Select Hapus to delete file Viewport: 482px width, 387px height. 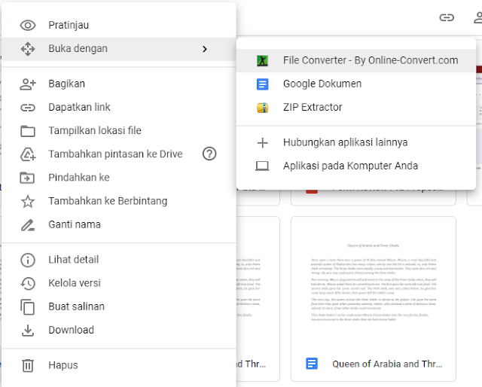click(119, 365)
